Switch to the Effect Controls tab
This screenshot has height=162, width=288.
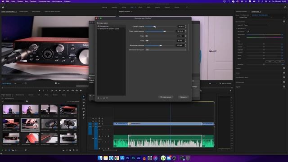click(x=36, y=12)
